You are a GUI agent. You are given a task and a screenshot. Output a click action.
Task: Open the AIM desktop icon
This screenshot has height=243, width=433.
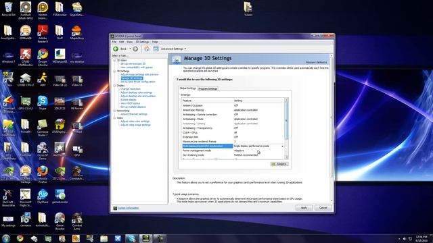[x=43, y=80]
